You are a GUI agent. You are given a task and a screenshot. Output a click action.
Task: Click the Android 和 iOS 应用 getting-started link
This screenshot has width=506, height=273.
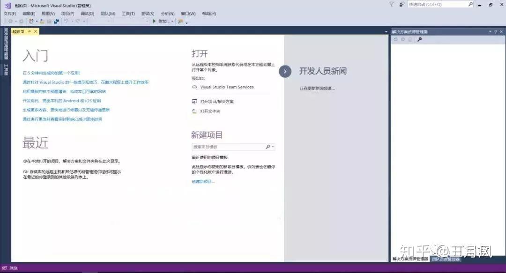62,101
